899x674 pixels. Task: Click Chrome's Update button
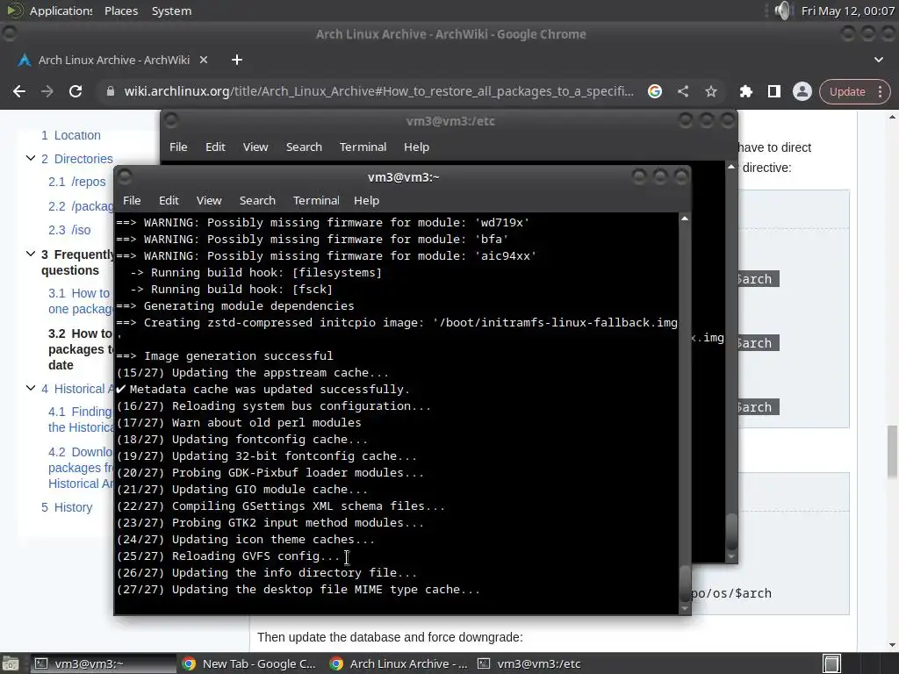point(847,91)
